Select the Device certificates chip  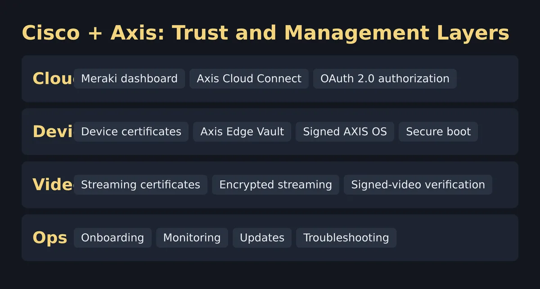point(131,132)
